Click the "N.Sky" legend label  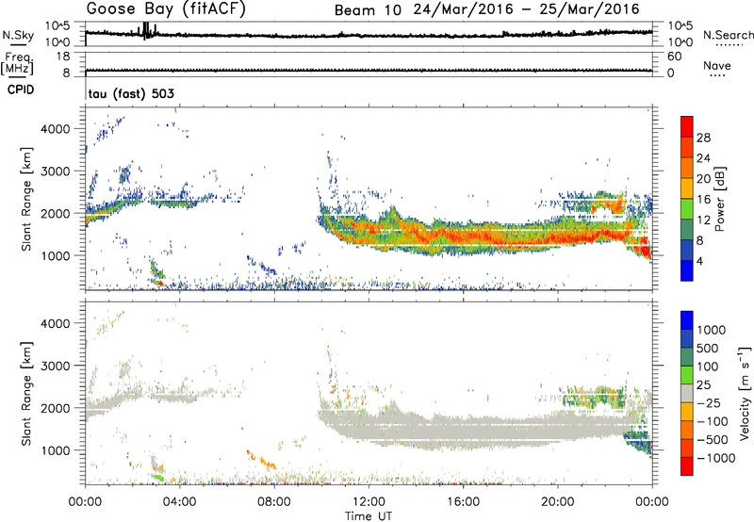pos(18,35)
